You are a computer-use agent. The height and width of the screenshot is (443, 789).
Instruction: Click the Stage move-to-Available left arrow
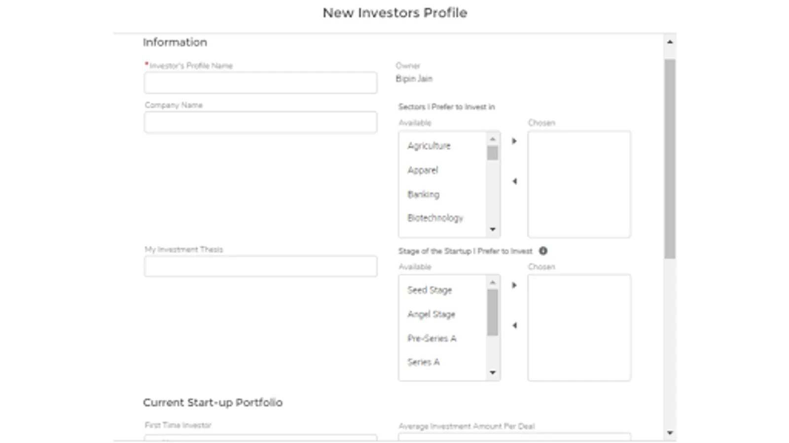[514, 325]
